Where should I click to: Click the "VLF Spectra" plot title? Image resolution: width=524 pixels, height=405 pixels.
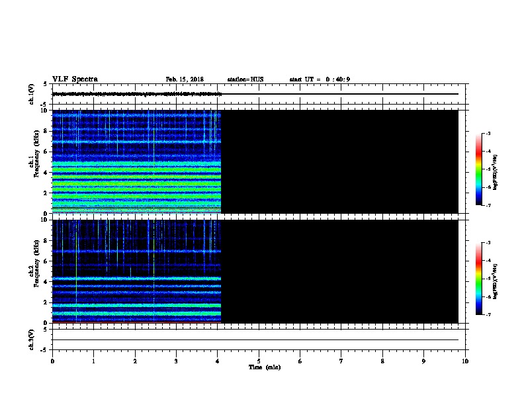[x=75, y=79]
